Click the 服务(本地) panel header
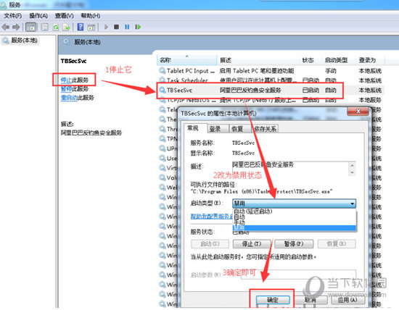This screenshot has height=310, width=399. 87,42
